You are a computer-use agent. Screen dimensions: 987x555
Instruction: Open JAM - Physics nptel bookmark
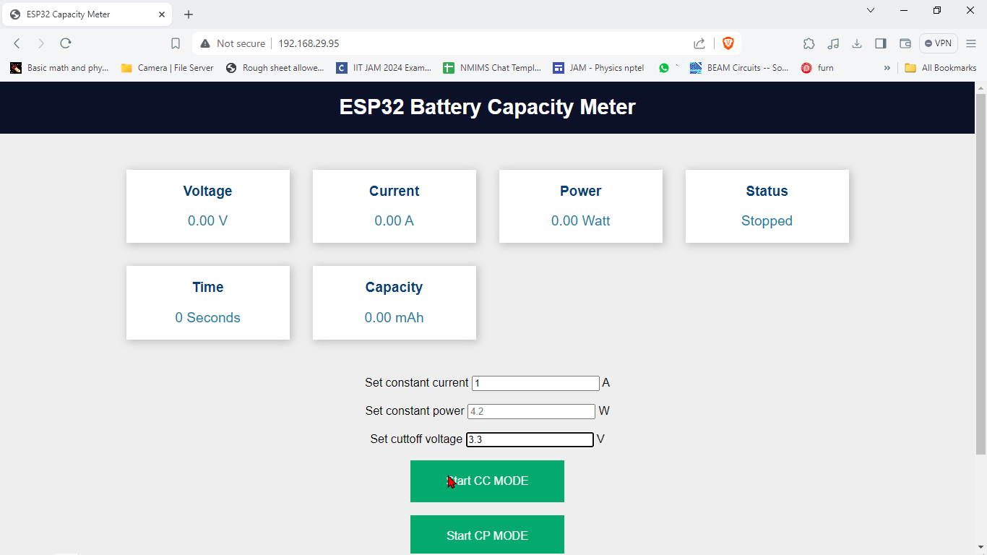pyautogui.click(x=598, y=68)
